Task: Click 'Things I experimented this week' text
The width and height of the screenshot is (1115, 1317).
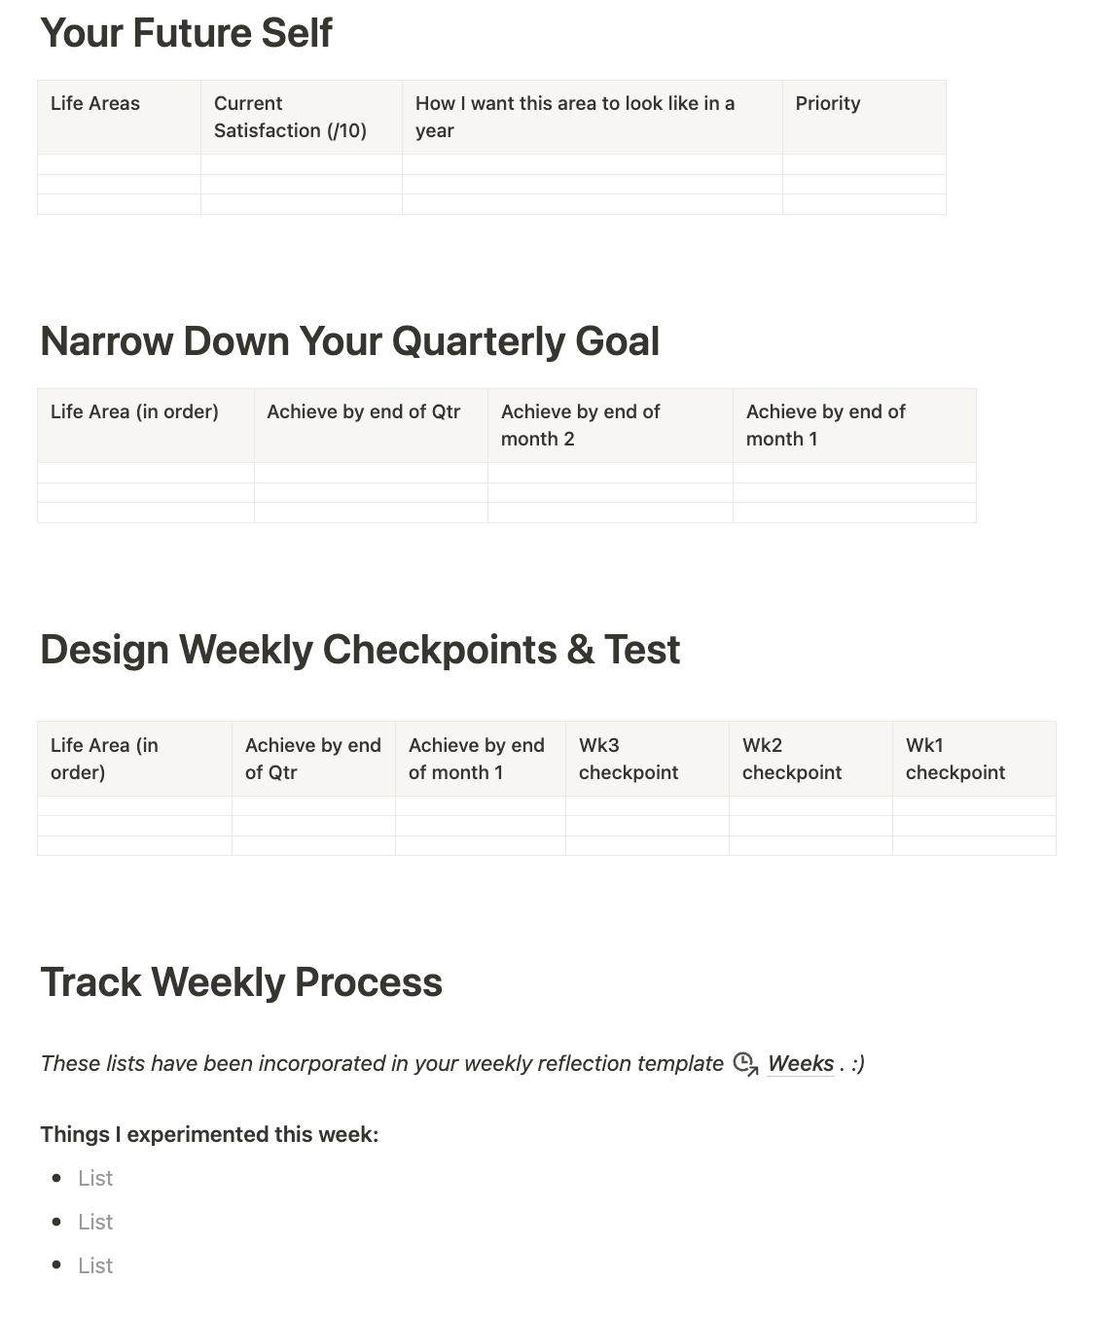Action: [209, 1134]
